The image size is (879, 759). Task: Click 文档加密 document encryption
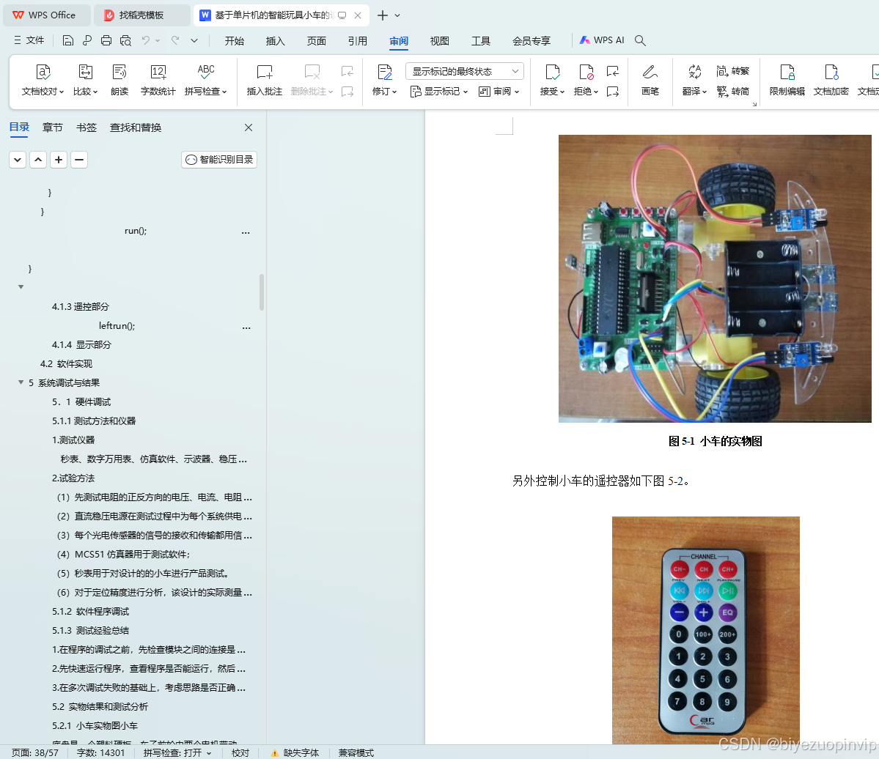point(831,80)
